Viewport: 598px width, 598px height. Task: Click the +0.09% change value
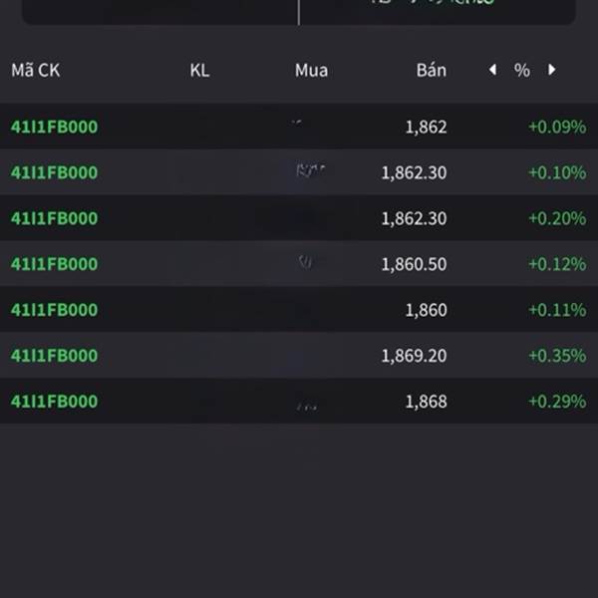coord(556,127)
